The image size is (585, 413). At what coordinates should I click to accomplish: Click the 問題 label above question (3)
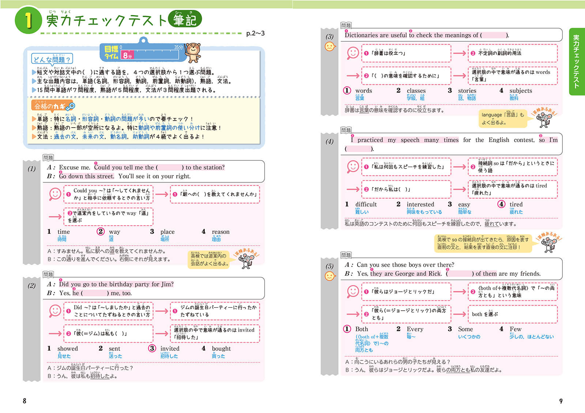[346, 25]
